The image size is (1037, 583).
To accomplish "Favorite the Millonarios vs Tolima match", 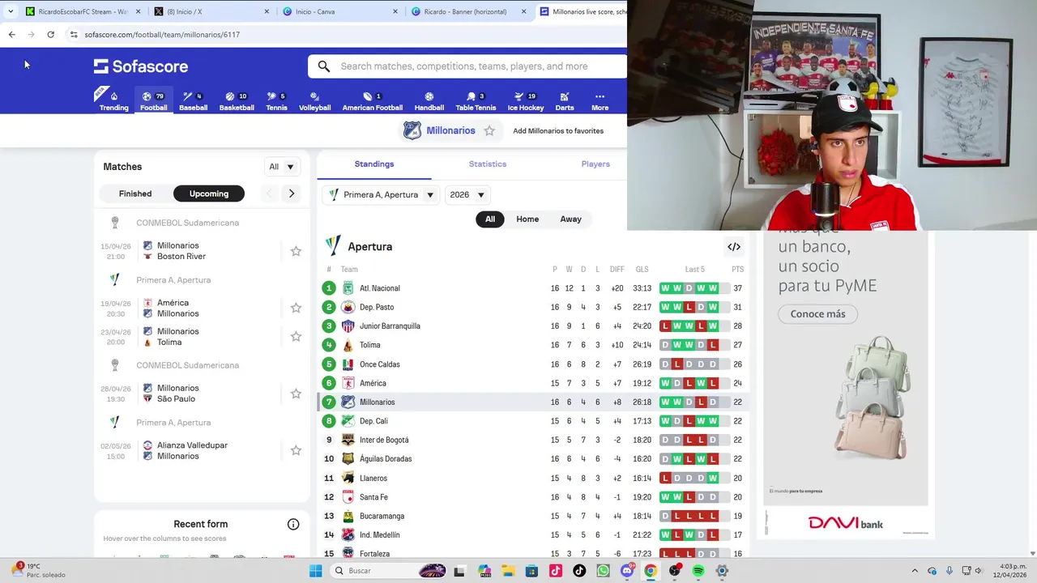I will point(296,336).
